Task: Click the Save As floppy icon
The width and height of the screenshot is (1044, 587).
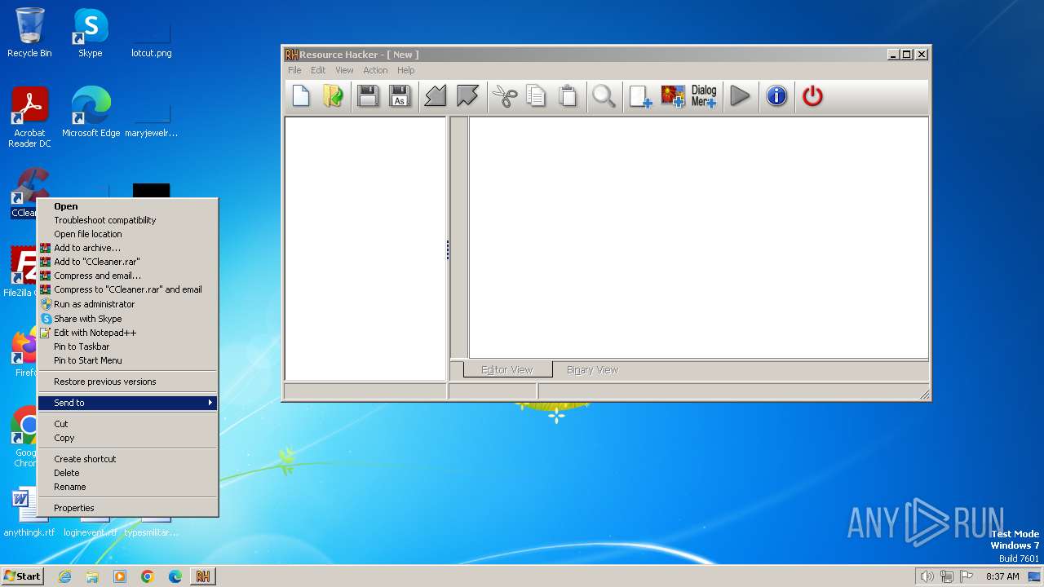Action: [x=400, y=96]
